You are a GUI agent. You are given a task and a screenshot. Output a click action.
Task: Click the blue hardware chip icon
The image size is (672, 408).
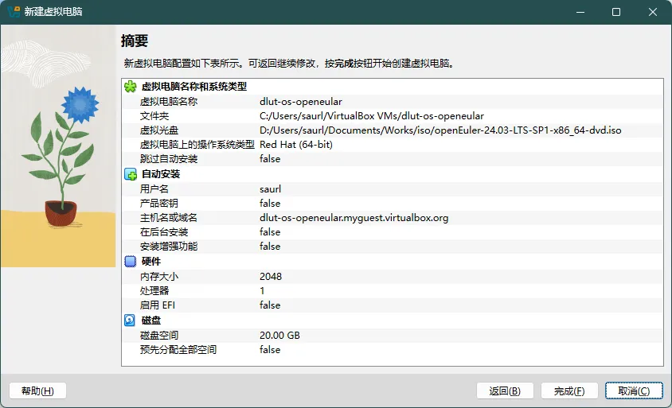tap(131, 262)
